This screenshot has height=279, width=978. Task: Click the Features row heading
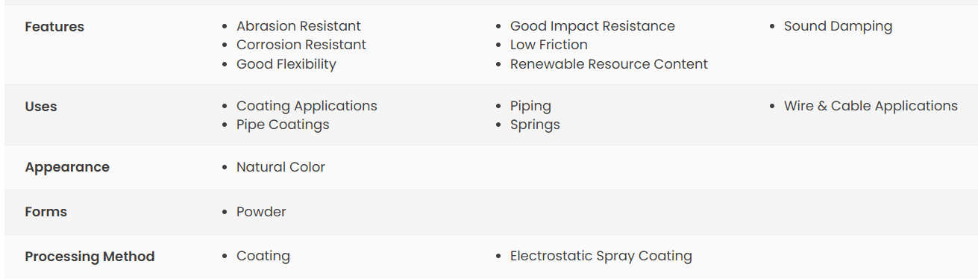(x=54, y=27)
